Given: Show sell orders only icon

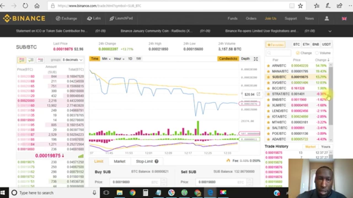Looking at the screenshot, I should (x=40, y=60).
